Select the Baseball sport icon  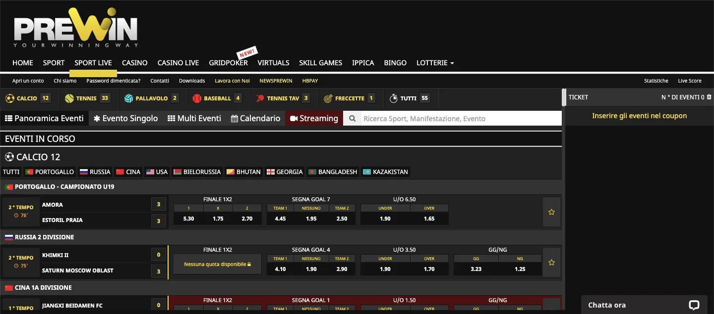click(x=196, y=98)
